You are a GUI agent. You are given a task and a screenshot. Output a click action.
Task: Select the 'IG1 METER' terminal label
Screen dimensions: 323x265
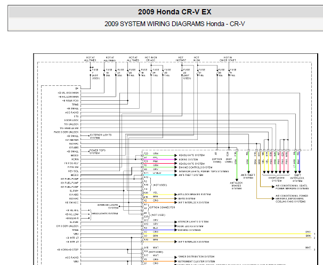tap(72, 140)
